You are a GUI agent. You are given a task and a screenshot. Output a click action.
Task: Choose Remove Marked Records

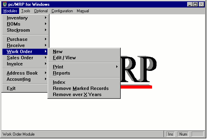tap(84, 88)
